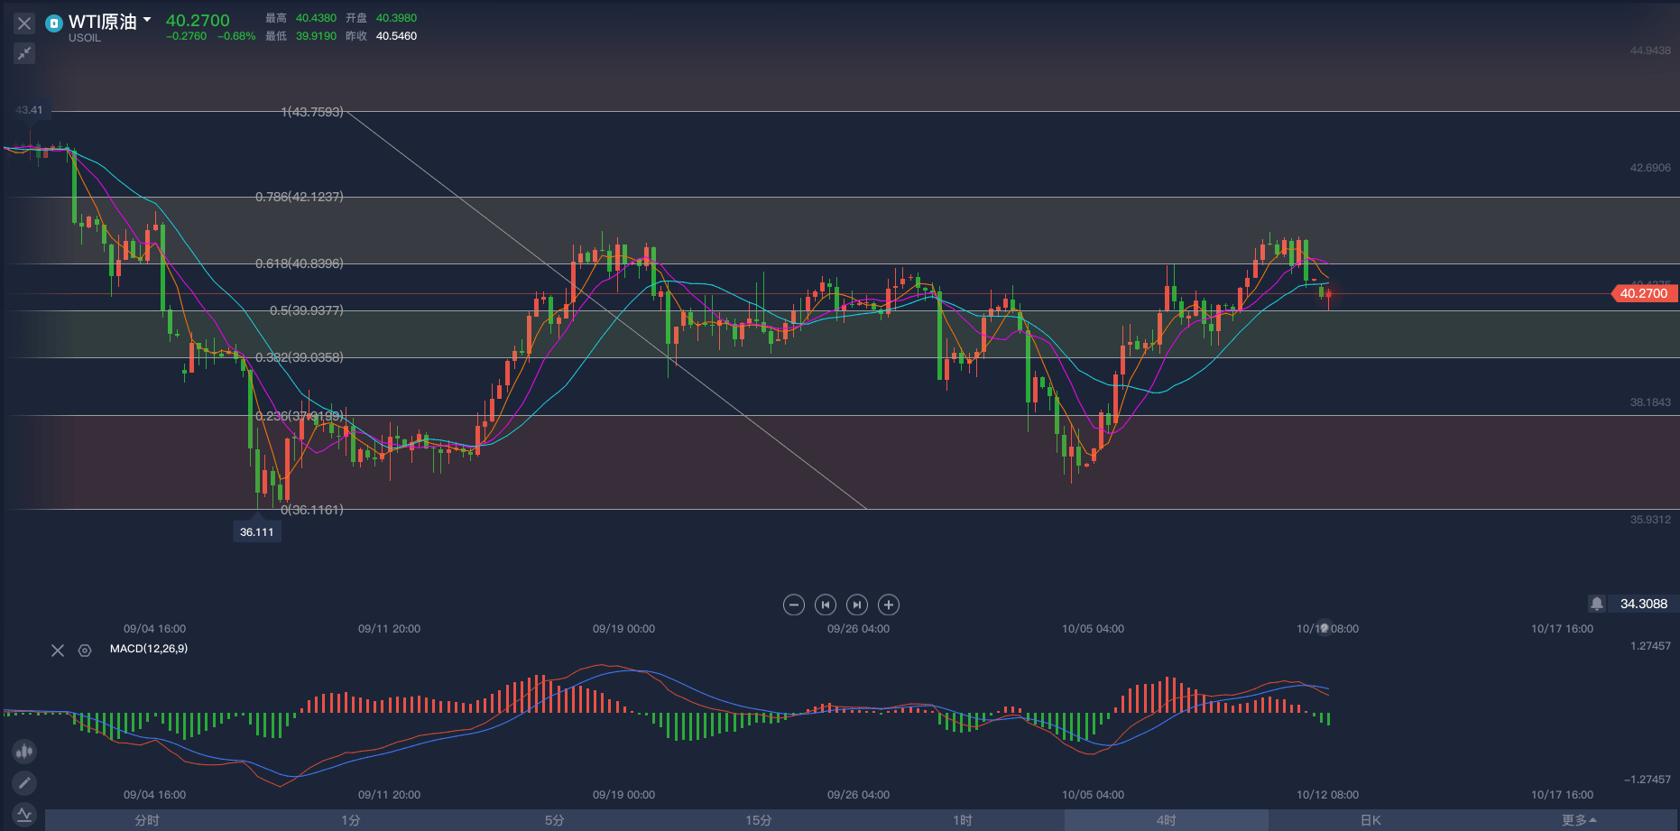This screenshot has width=1680, height=831.
Task: Remove the MACD indicator panel
Action: [x=58, y=651]
